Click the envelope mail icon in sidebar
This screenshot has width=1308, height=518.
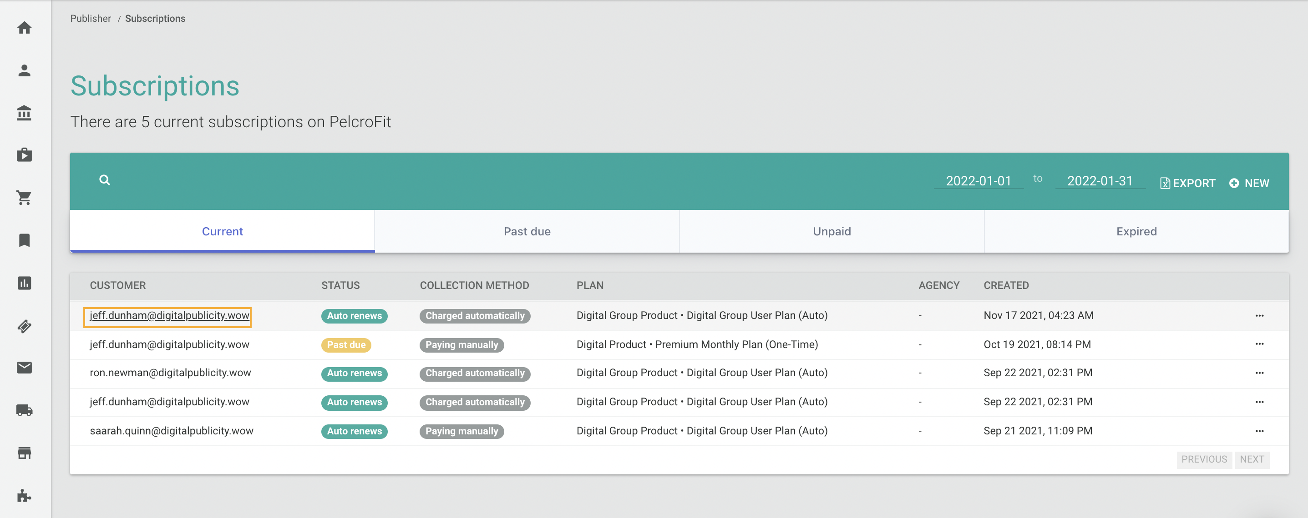pyautogui.click(x=25, y=367)
